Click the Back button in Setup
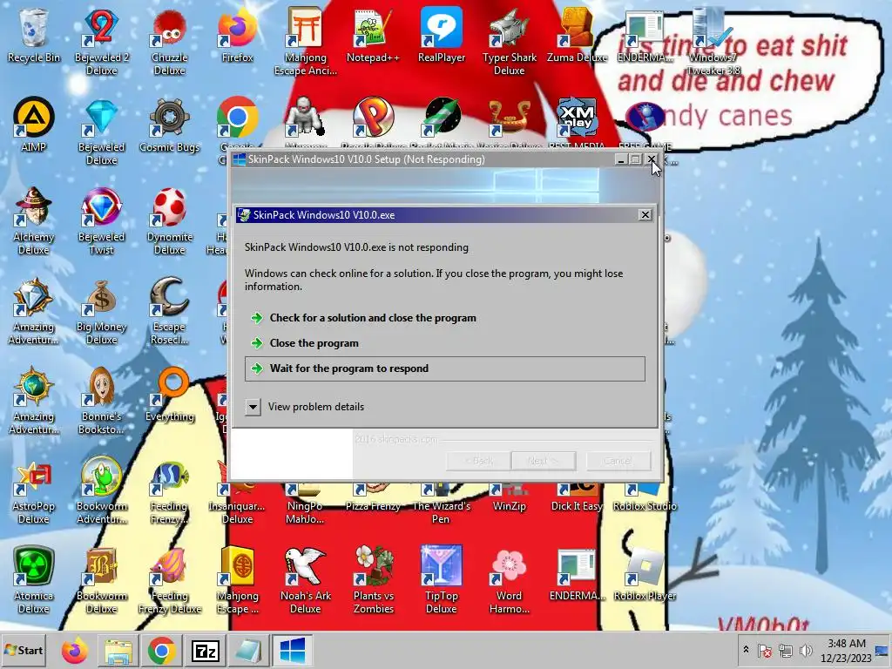 click(x=478, y=461)
